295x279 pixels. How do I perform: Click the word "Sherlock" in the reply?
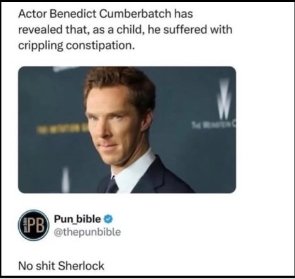click(81, 266)
